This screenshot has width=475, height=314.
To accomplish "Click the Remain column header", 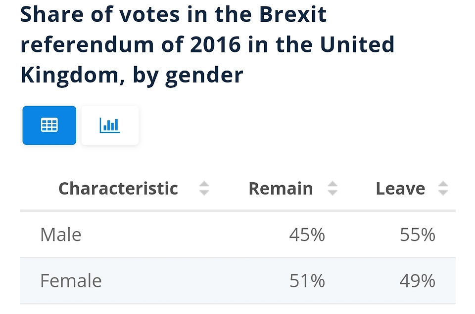I will coord(281,189).
